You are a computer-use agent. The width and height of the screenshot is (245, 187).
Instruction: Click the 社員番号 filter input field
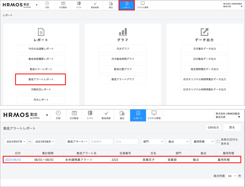[x=101, y=142]
